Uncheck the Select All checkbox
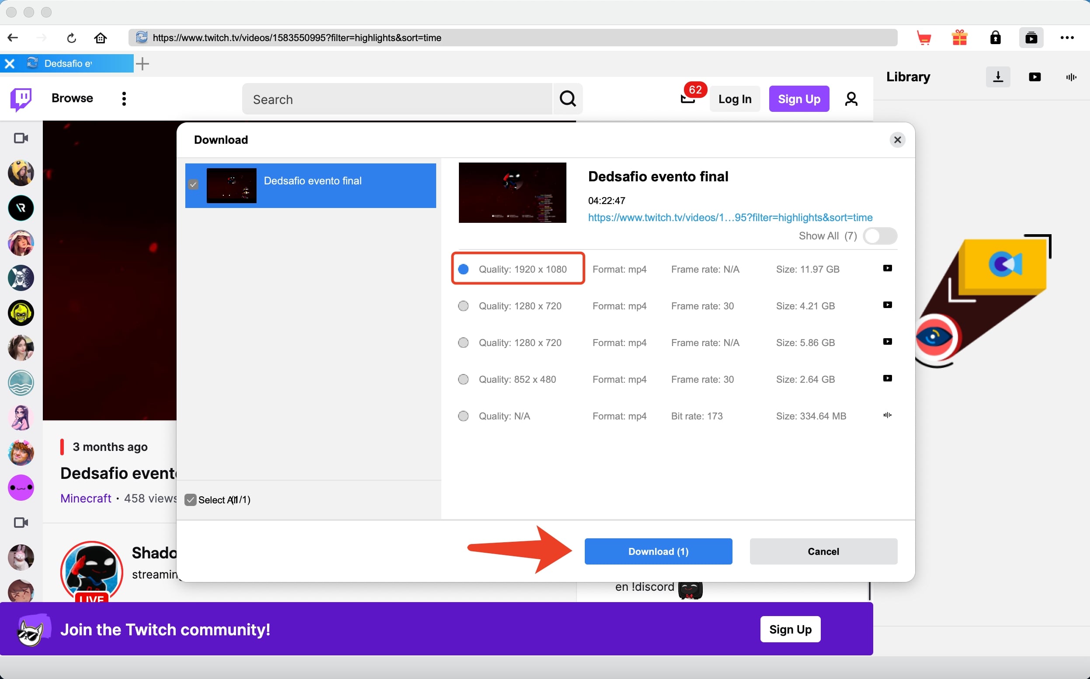The height and width of the screenshot is (679, 1090). tap(191, 500)
